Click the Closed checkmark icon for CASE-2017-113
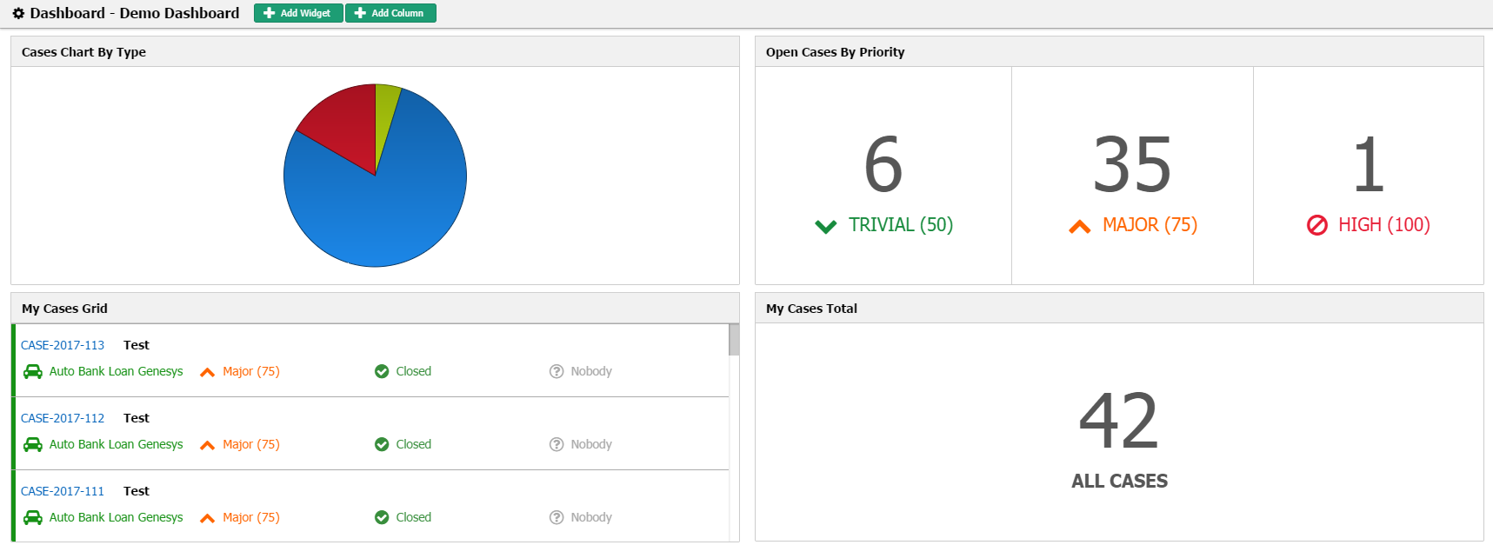 click(x=382, y=371)
